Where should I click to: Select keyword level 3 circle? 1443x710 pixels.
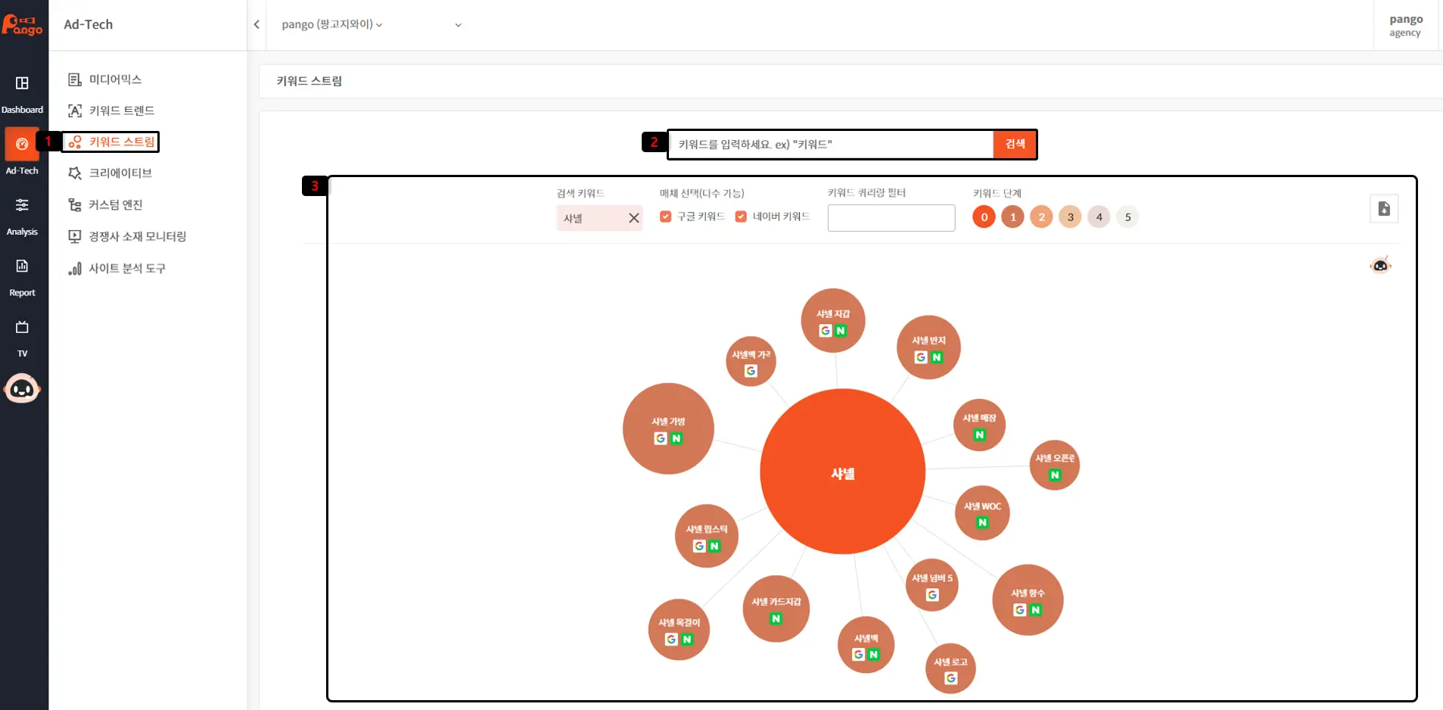click(x=1070, y=217)
